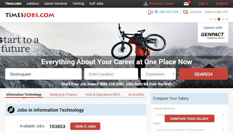Viewport: 233px width, 133px height.
Task: Click the Enter Location input field
Action: coord(111,74)
